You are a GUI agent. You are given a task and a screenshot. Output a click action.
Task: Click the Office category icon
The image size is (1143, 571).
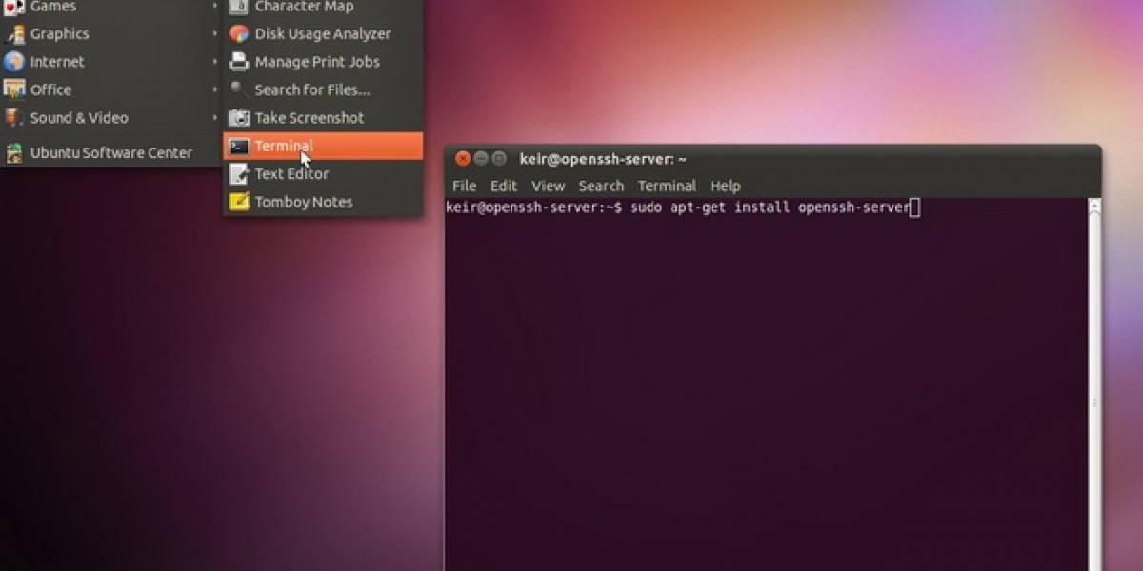(x=13, y=89)
